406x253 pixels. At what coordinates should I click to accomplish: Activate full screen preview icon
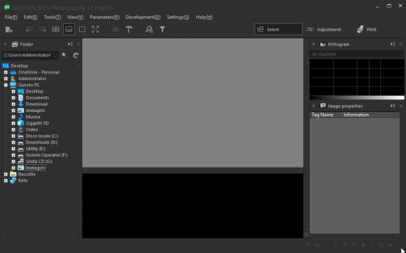[x=96, y=29]
